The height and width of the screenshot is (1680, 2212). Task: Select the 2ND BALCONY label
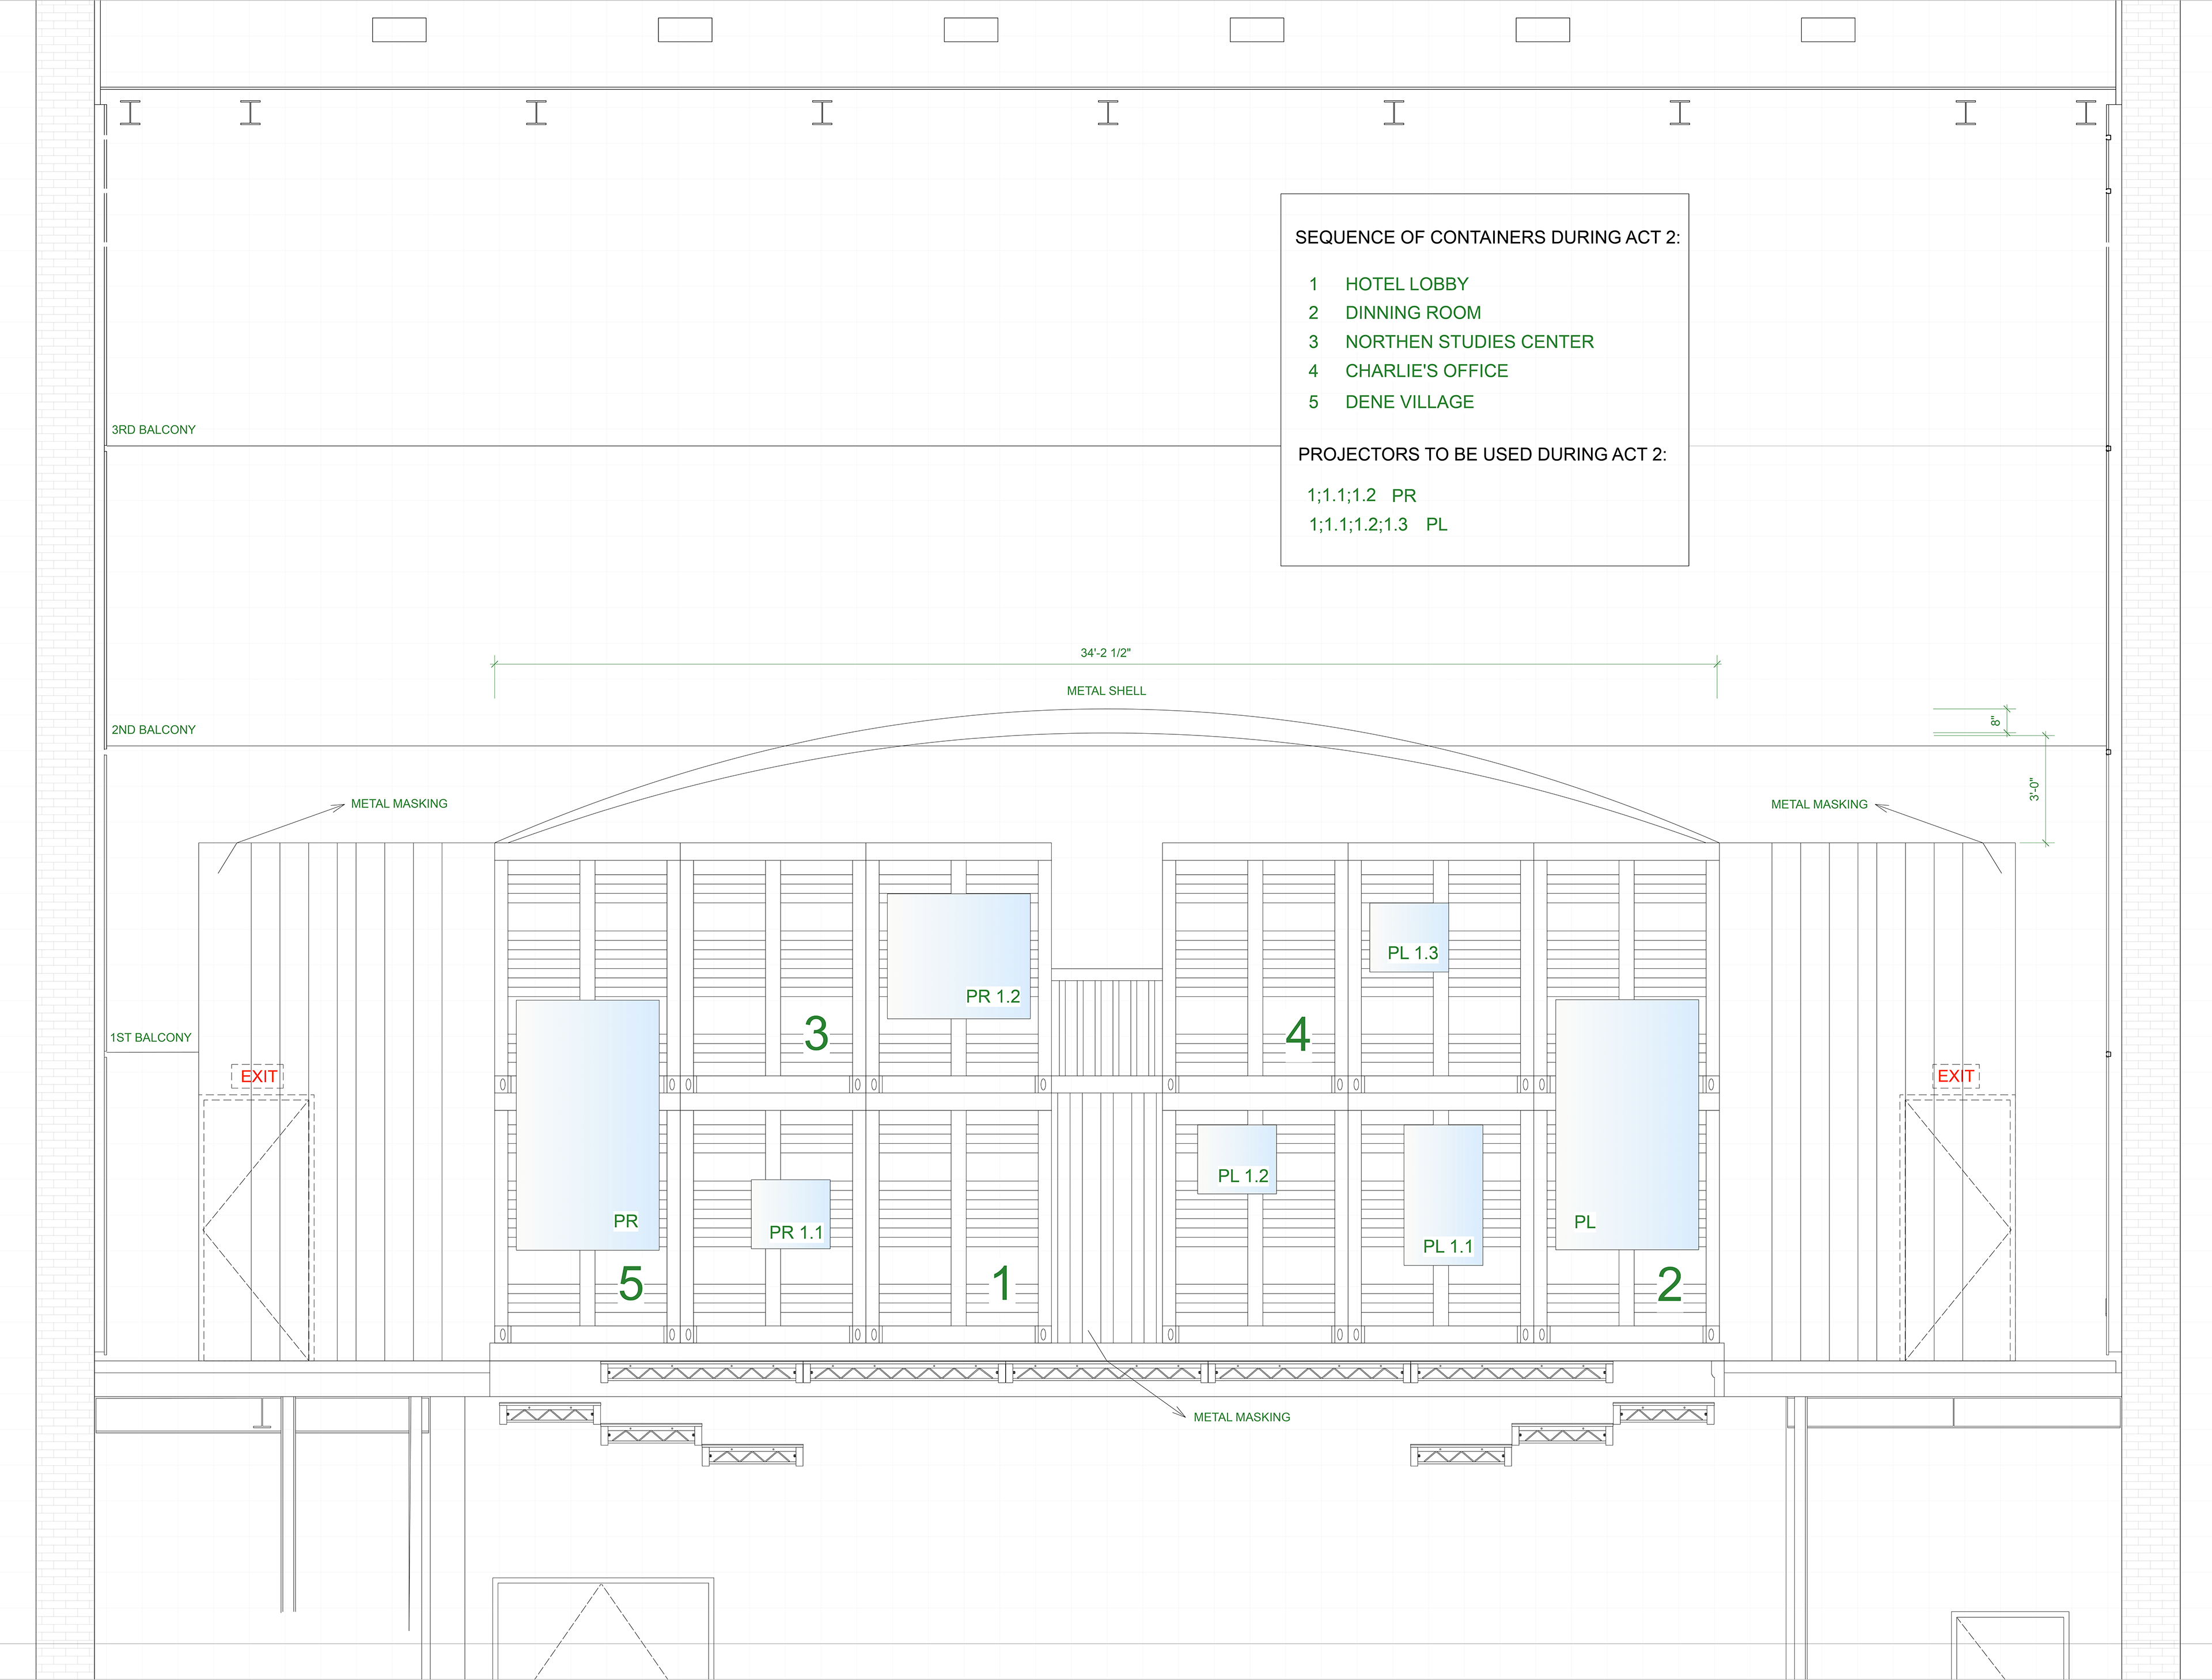tap(153, 730)
